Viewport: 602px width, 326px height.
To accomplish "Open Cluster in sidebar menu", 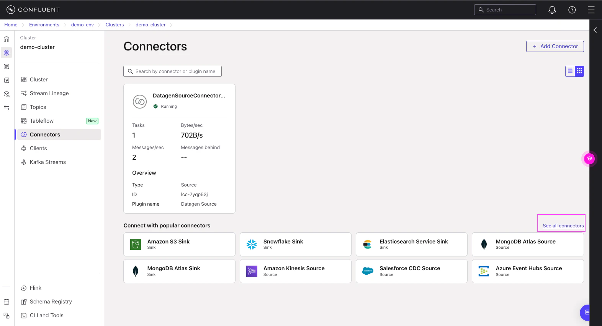I will [x=59, y=79].
